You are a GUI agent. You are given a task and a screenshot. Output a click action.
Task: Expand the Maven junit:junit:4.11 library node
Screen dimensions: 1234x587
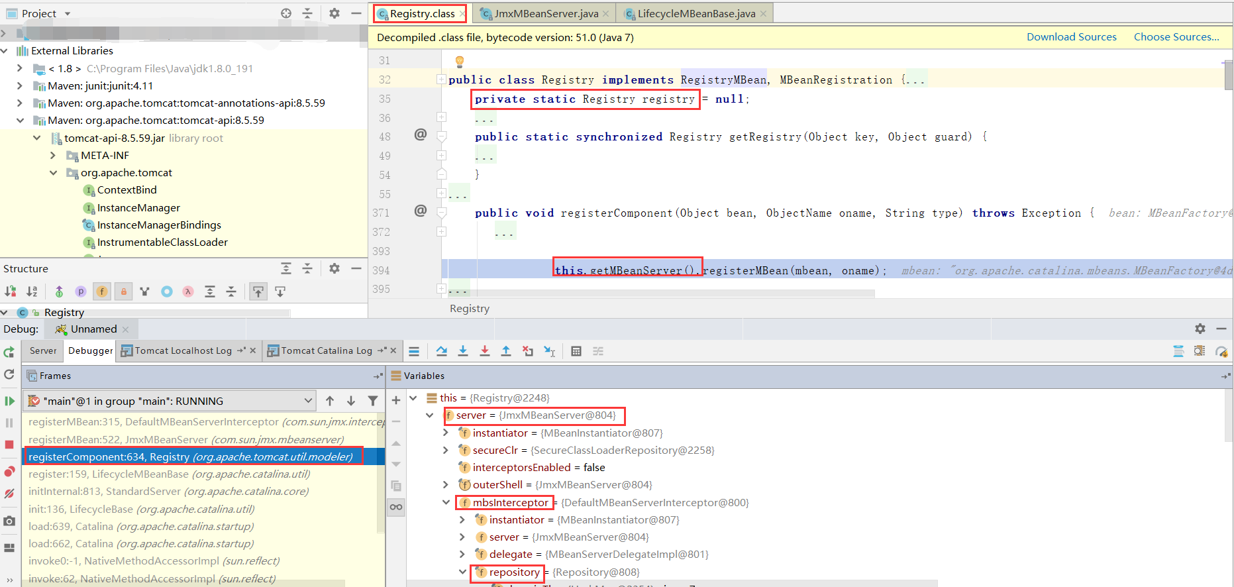pyautogui.click(x=20, y=85)
